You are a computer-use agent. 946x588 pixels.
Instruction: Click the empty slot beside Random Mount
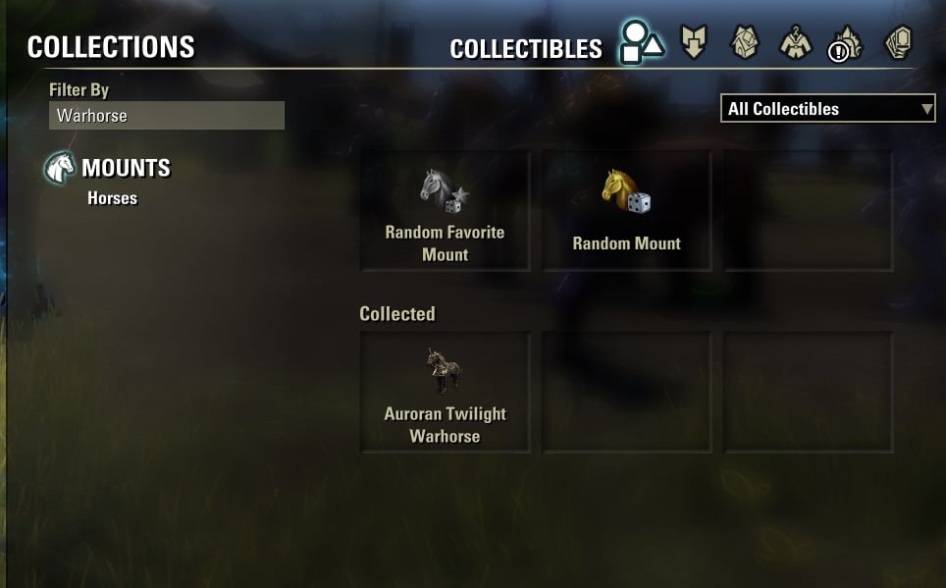tap(809, 211)
